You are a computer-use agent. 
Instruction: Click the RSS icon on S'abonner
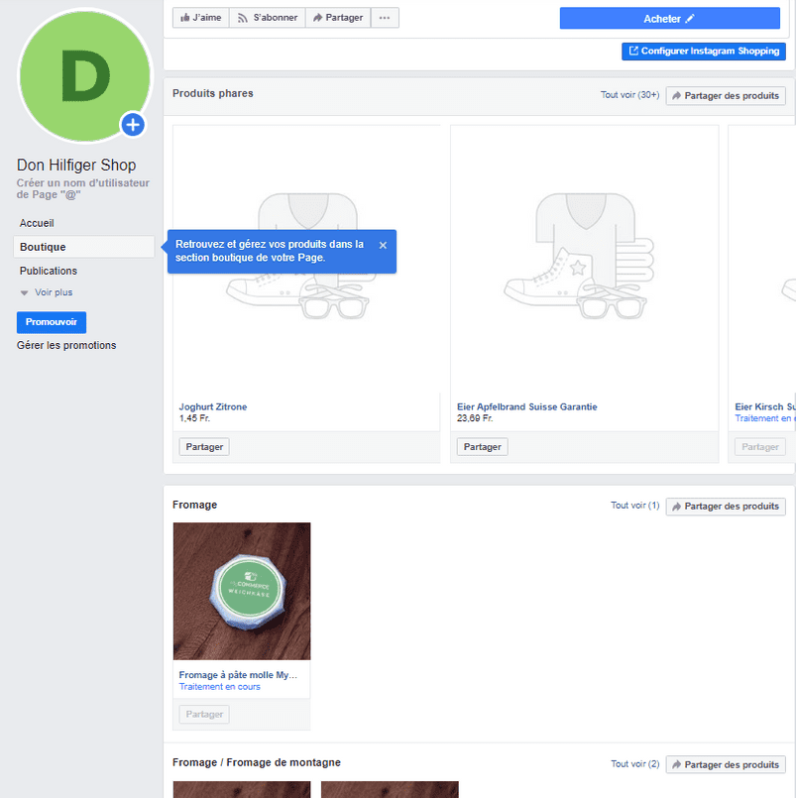point(243,18)
